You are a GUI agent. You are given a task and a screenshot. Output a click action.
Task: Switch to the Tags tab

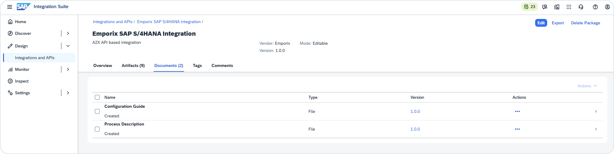(197, 65)
